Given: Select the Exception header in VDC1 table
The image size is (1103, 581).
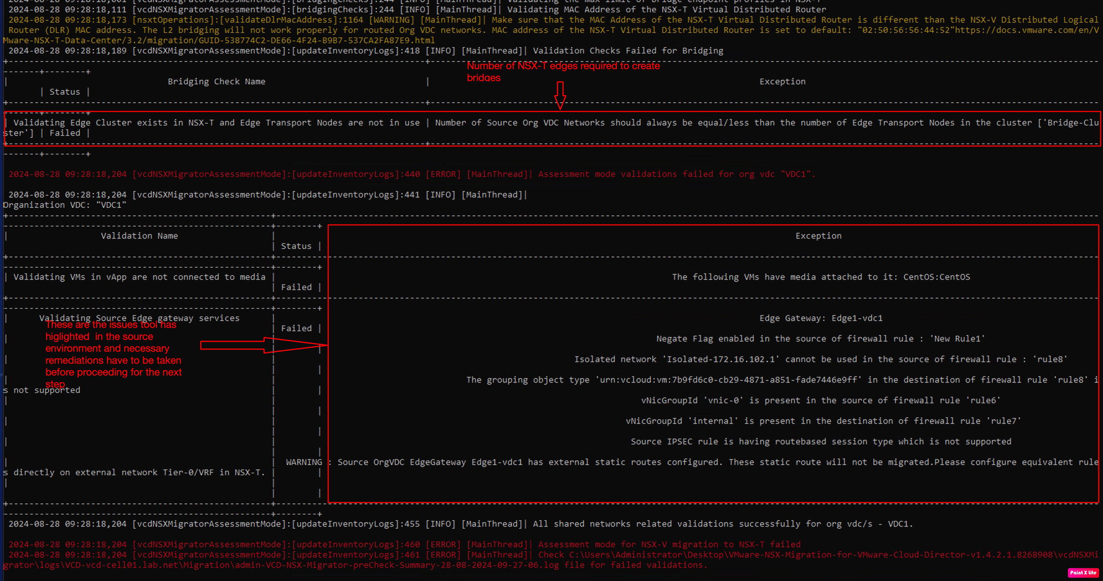Looking at the screenshot, I should [x=818, y=236].
